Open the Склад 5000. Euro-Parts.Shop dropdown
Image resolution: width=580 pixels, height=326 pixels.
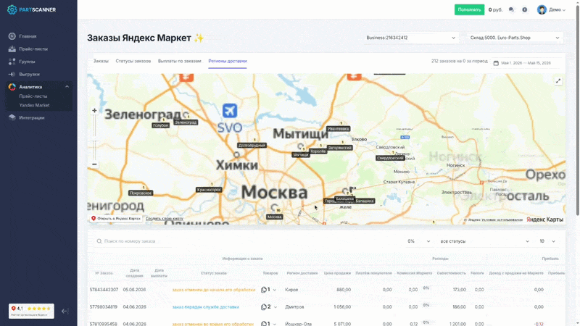515,38
